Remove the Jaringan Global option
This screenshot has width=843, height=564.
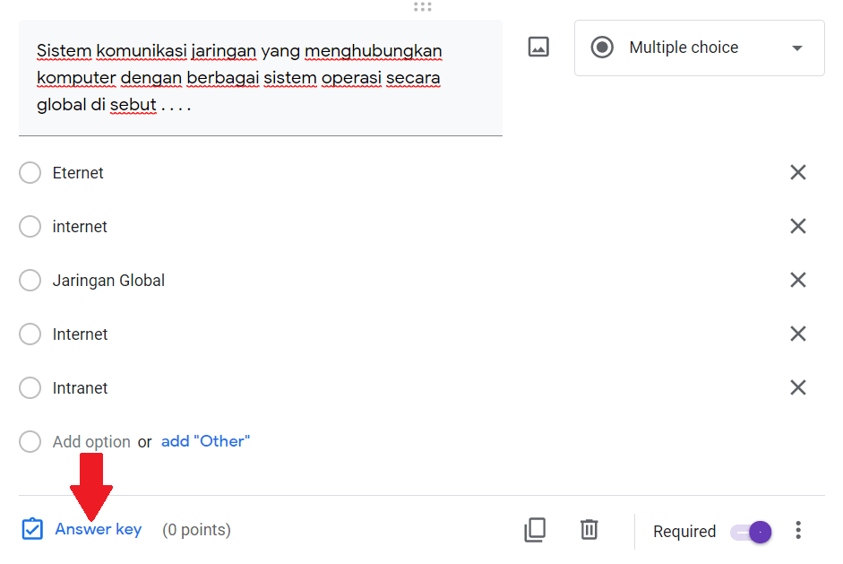click(798, 280)
